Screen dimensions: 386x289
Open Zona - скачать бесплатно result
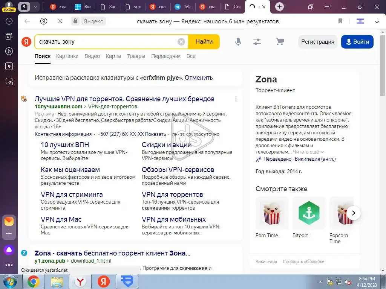click(x=112, y=253)
